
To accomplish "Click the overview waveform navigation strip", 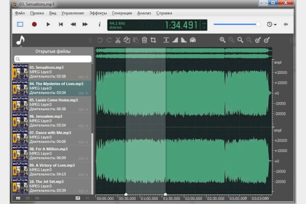I will [184, 53].
